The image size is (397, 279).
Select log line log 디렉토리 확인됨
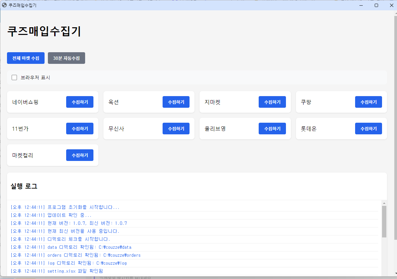(x=194, y=263)
